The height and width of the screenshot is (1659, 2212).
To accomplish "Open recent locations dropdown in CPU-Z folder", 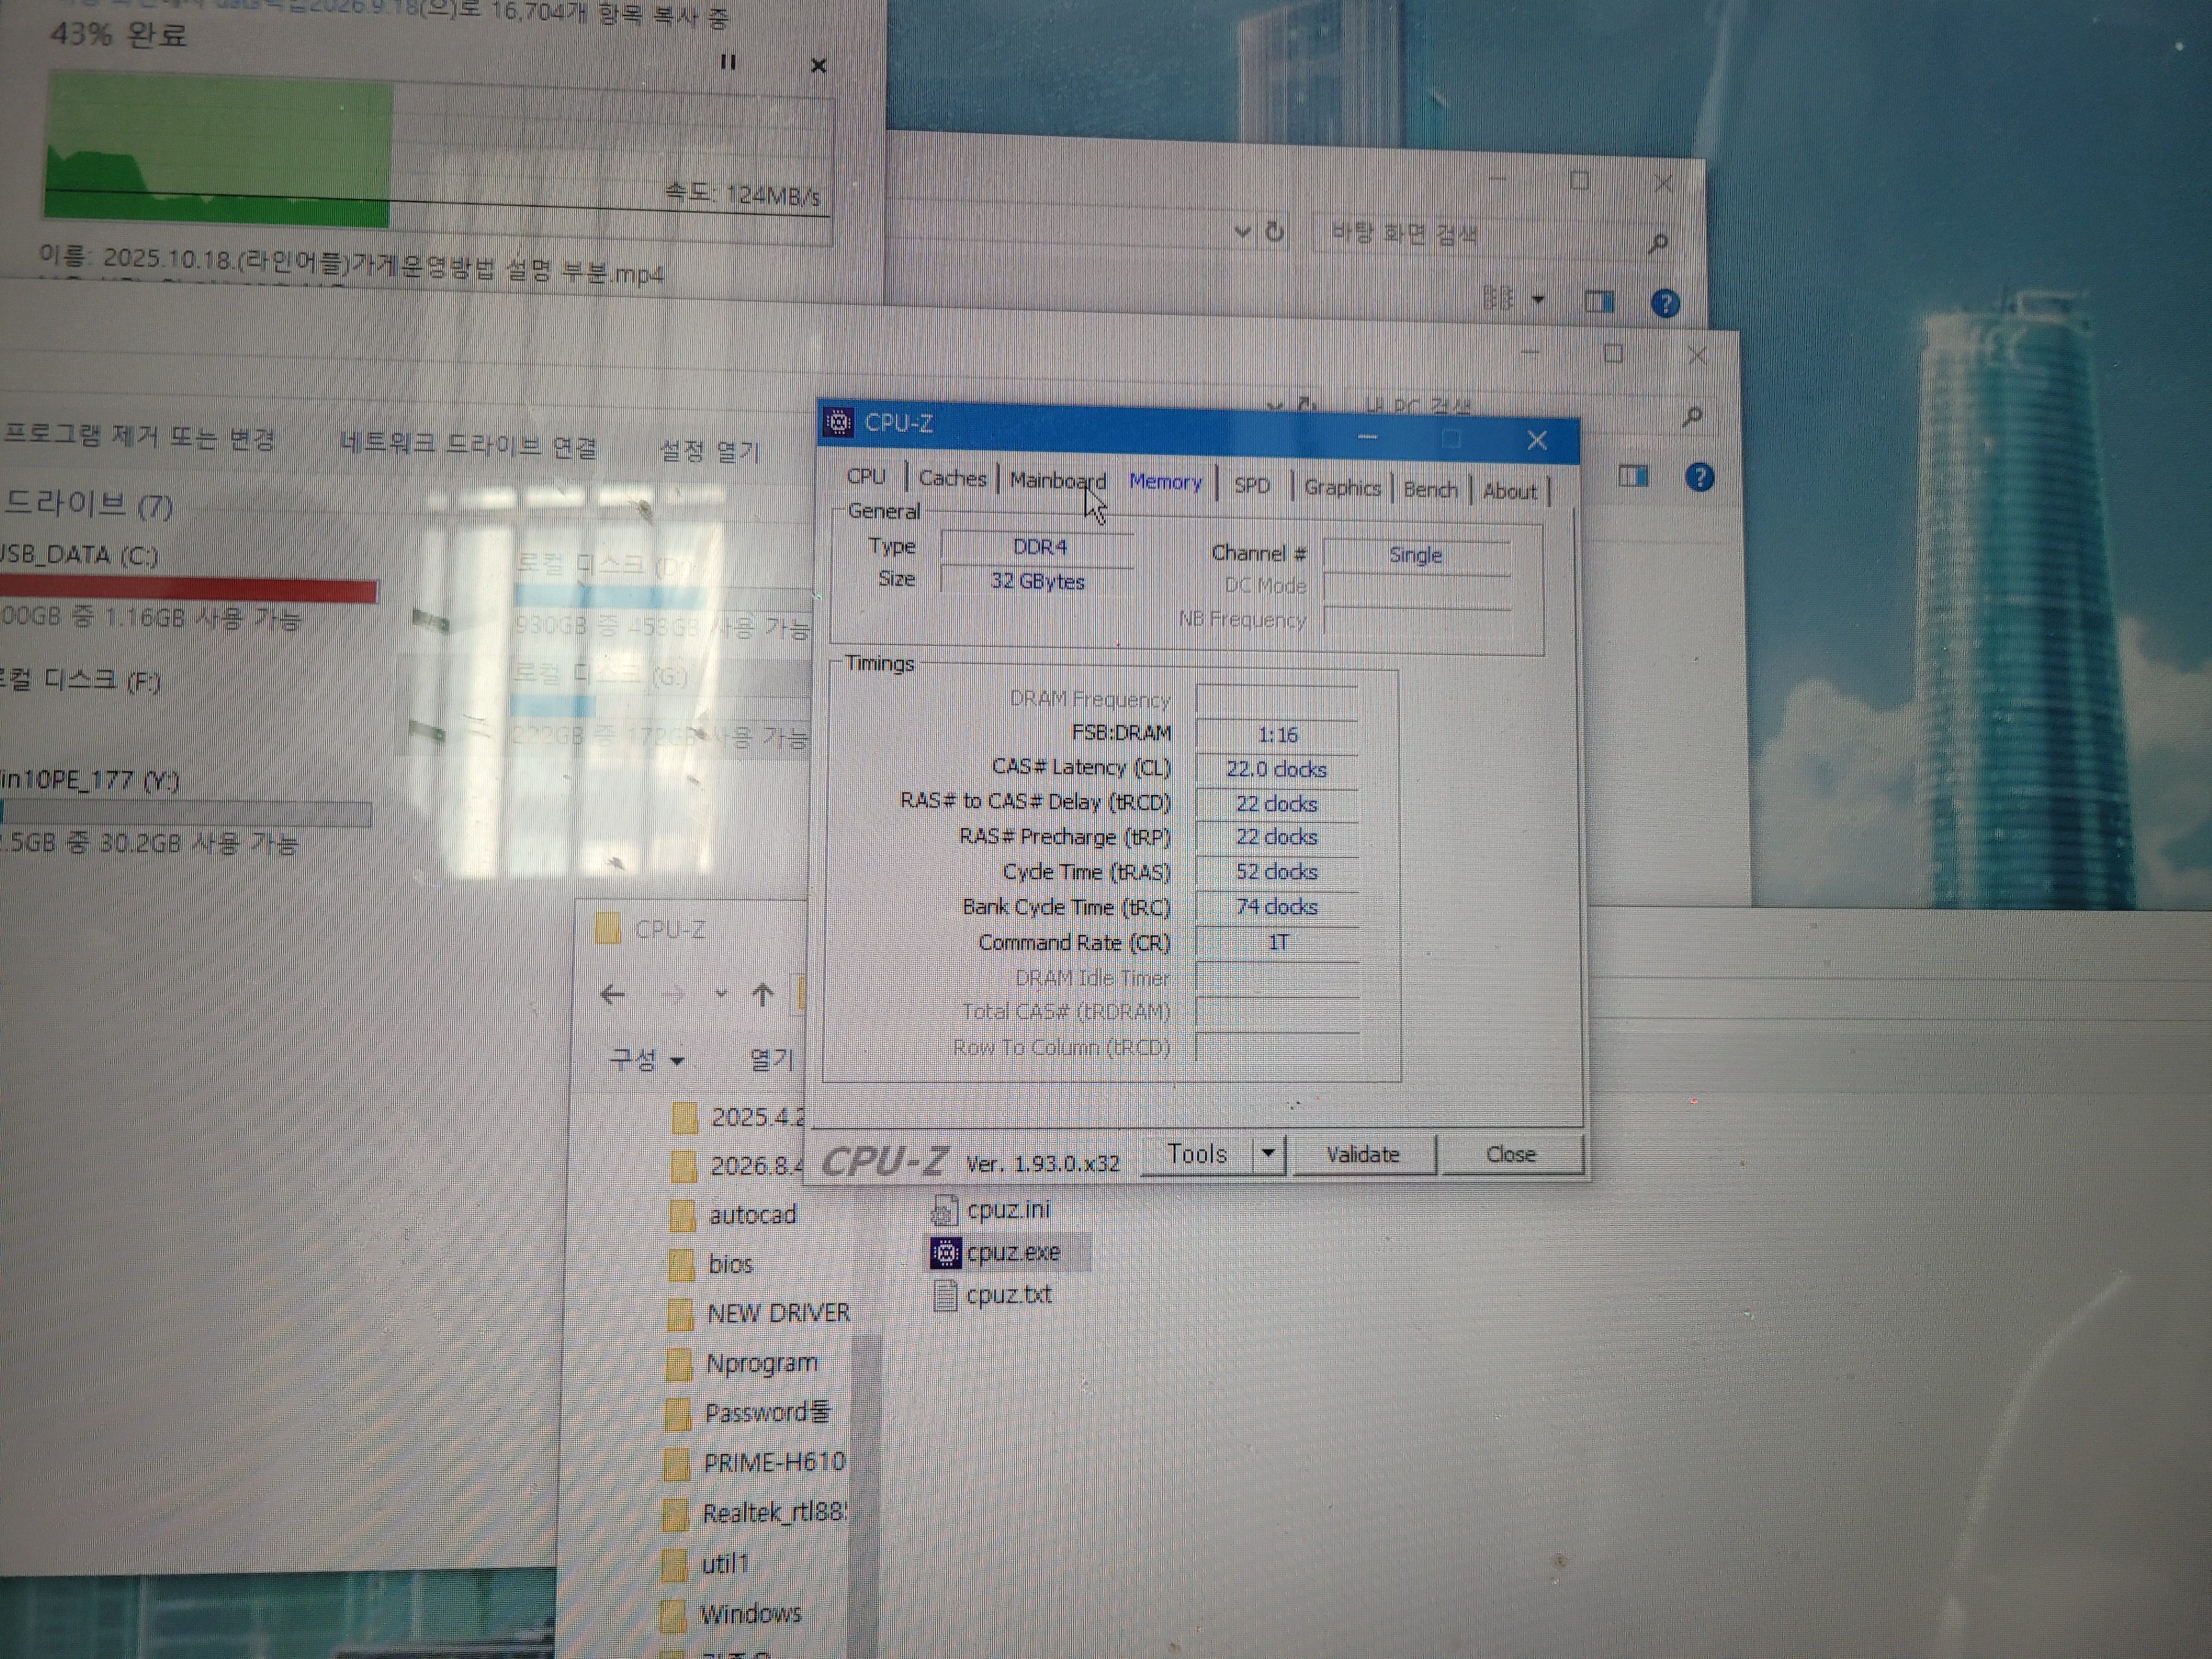I will click(721, 994).
